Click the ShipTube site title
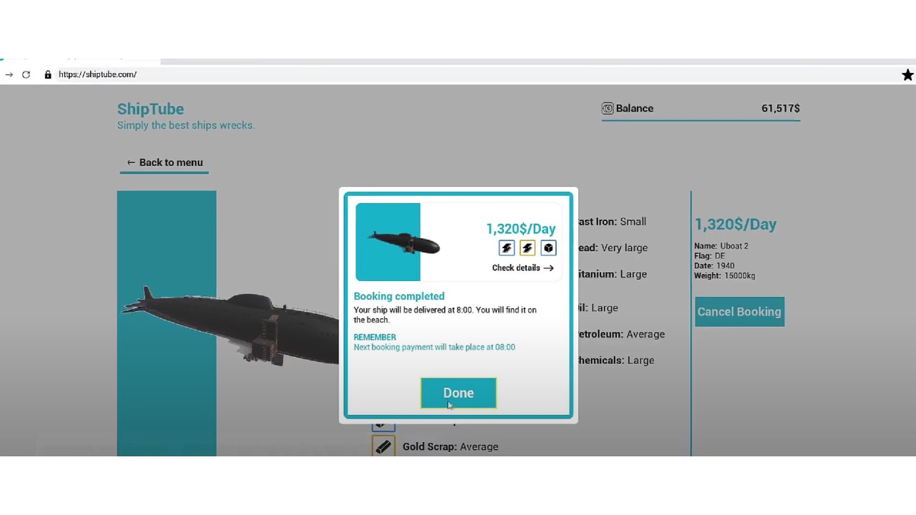Image resolution: width=916 pixels, height=515 pixels. click(150, 109)
